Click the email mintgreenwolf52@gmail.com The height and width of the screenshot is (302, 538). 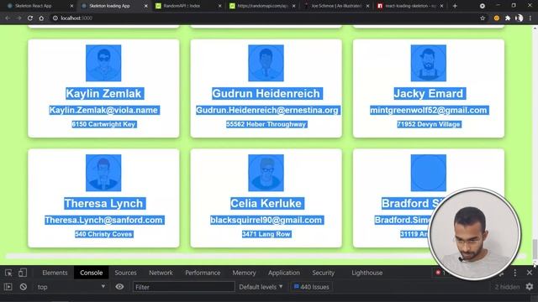[x=429, y=110]
